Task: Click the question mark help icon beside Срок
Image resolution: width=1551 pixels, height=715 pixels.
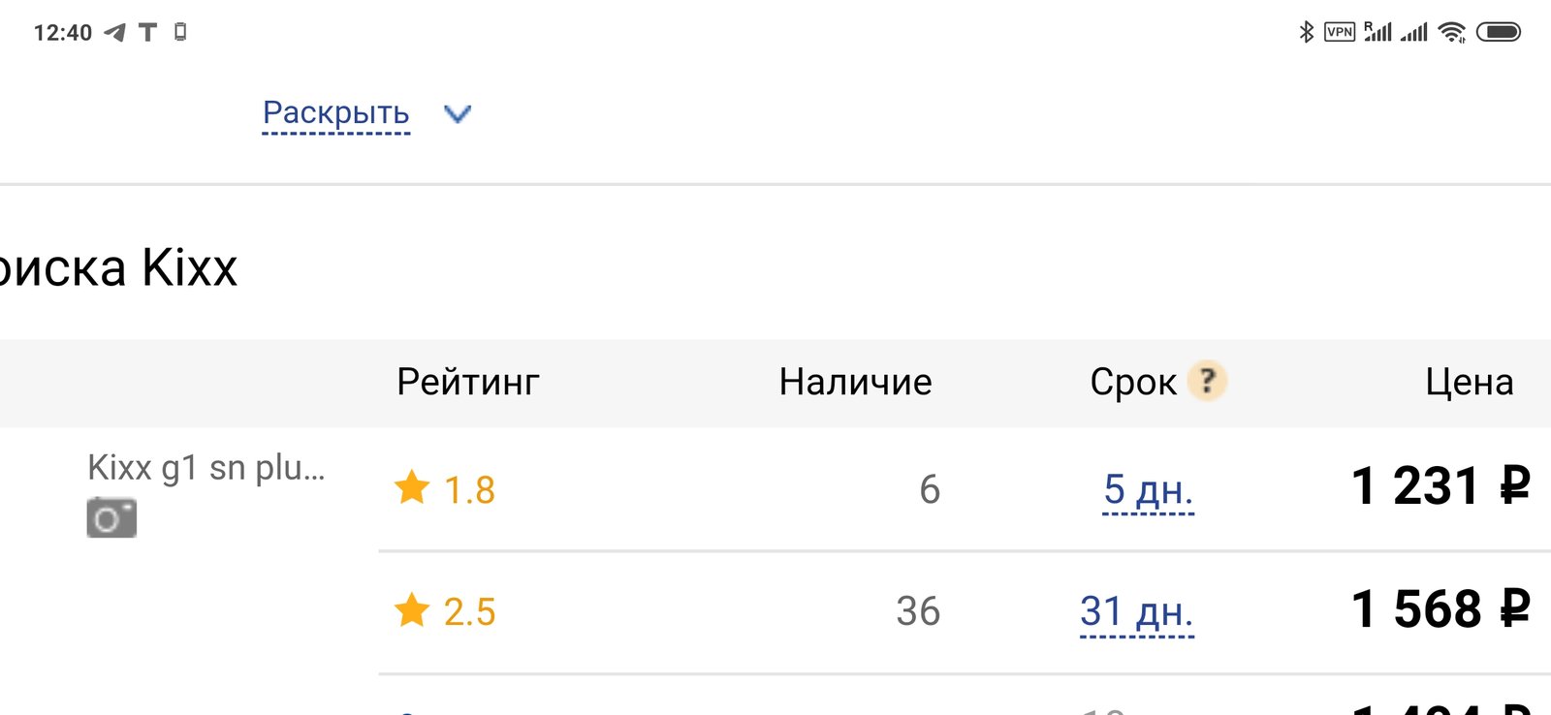Action: click(1207, 381)
